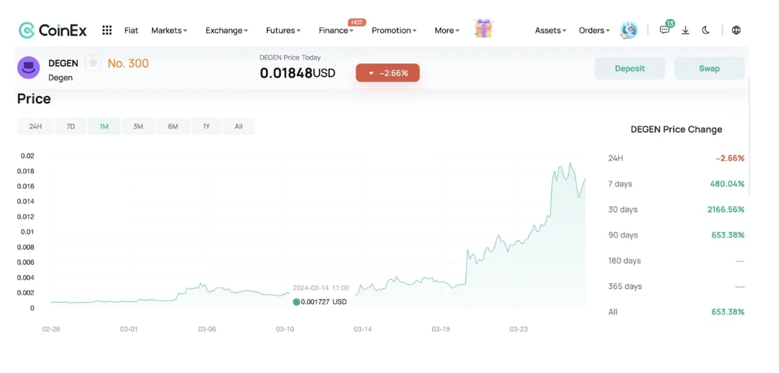Screen dimensions: 779x373
Task: Expand the Exchange dropdown
Action: (226, 30)
